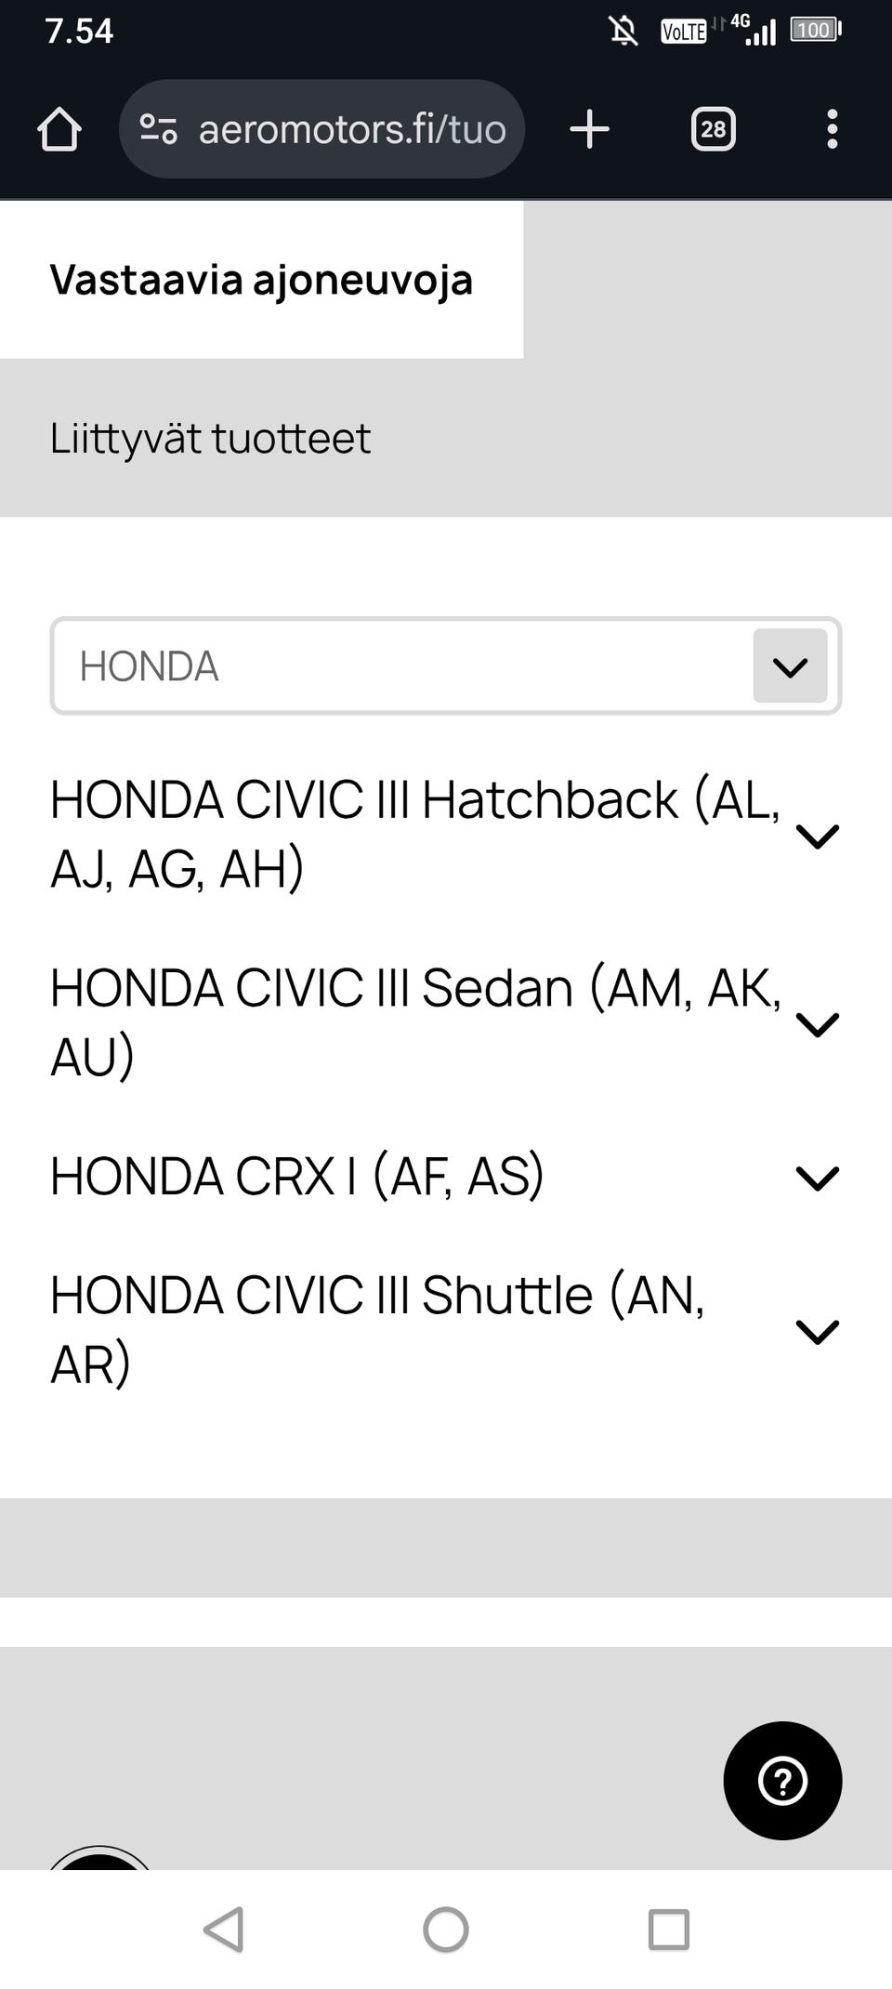Open the browser three-dot menu
892x1989 pixels.
click(832, 129)
